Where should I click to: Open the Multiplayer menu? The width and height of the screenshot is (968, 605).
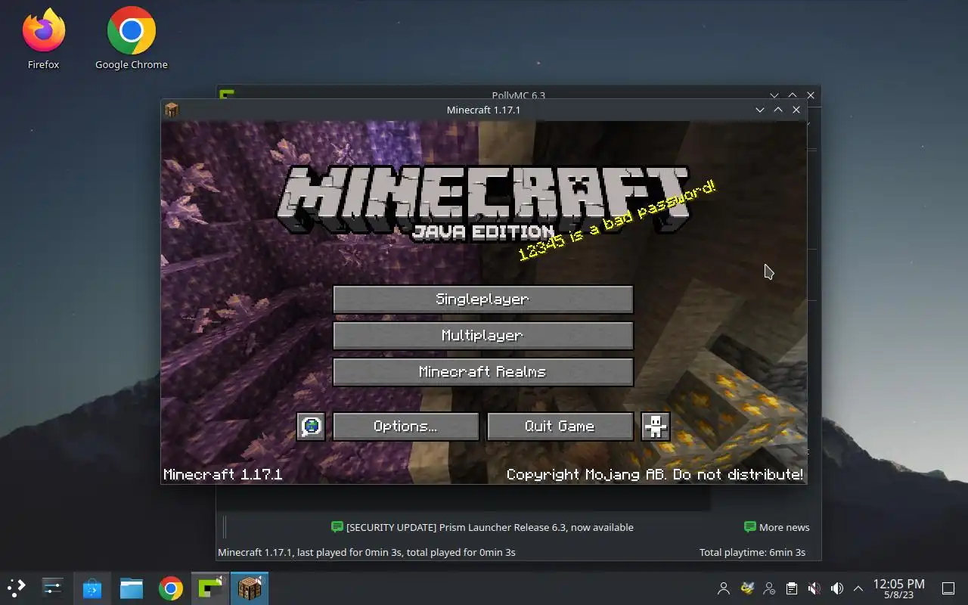[482, 335]
